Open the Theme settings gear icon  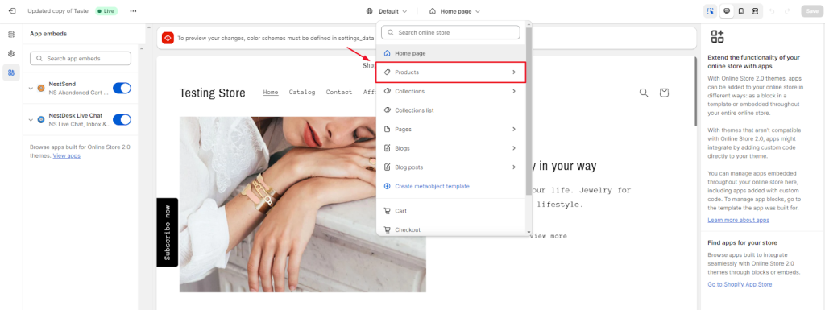[11, 54]
